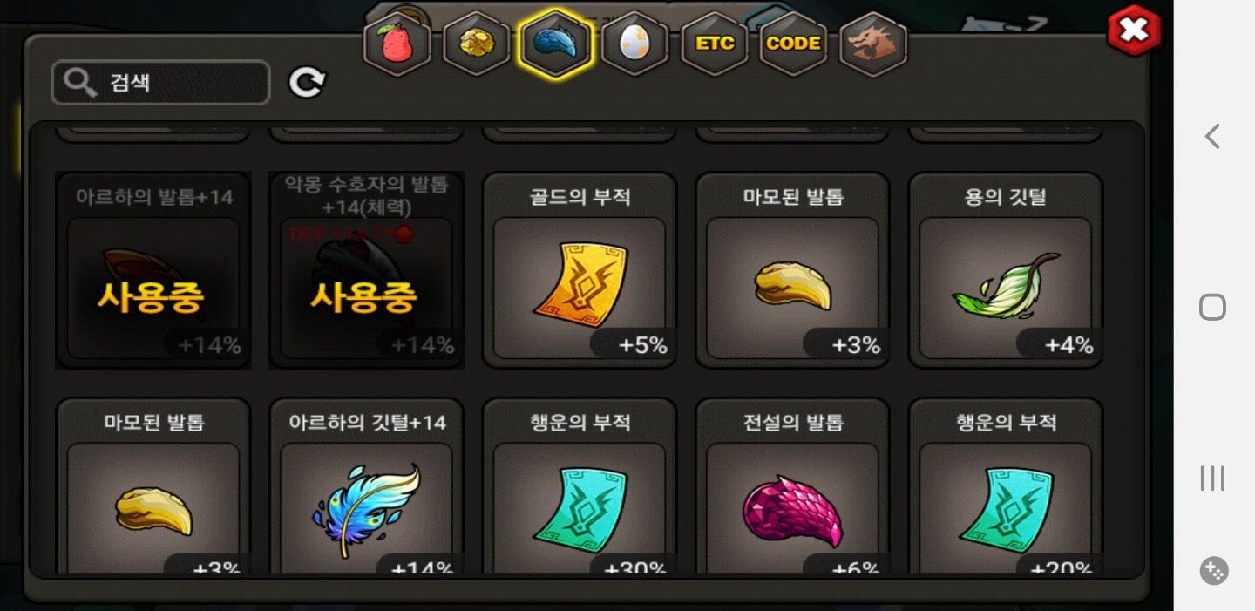Click the 검색 search field
This screenshot has width=1255, height=611.
(x=161, y=83)
